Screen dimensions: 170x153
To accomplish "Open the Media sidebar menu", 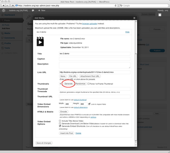I will click(x=7, y=33).
